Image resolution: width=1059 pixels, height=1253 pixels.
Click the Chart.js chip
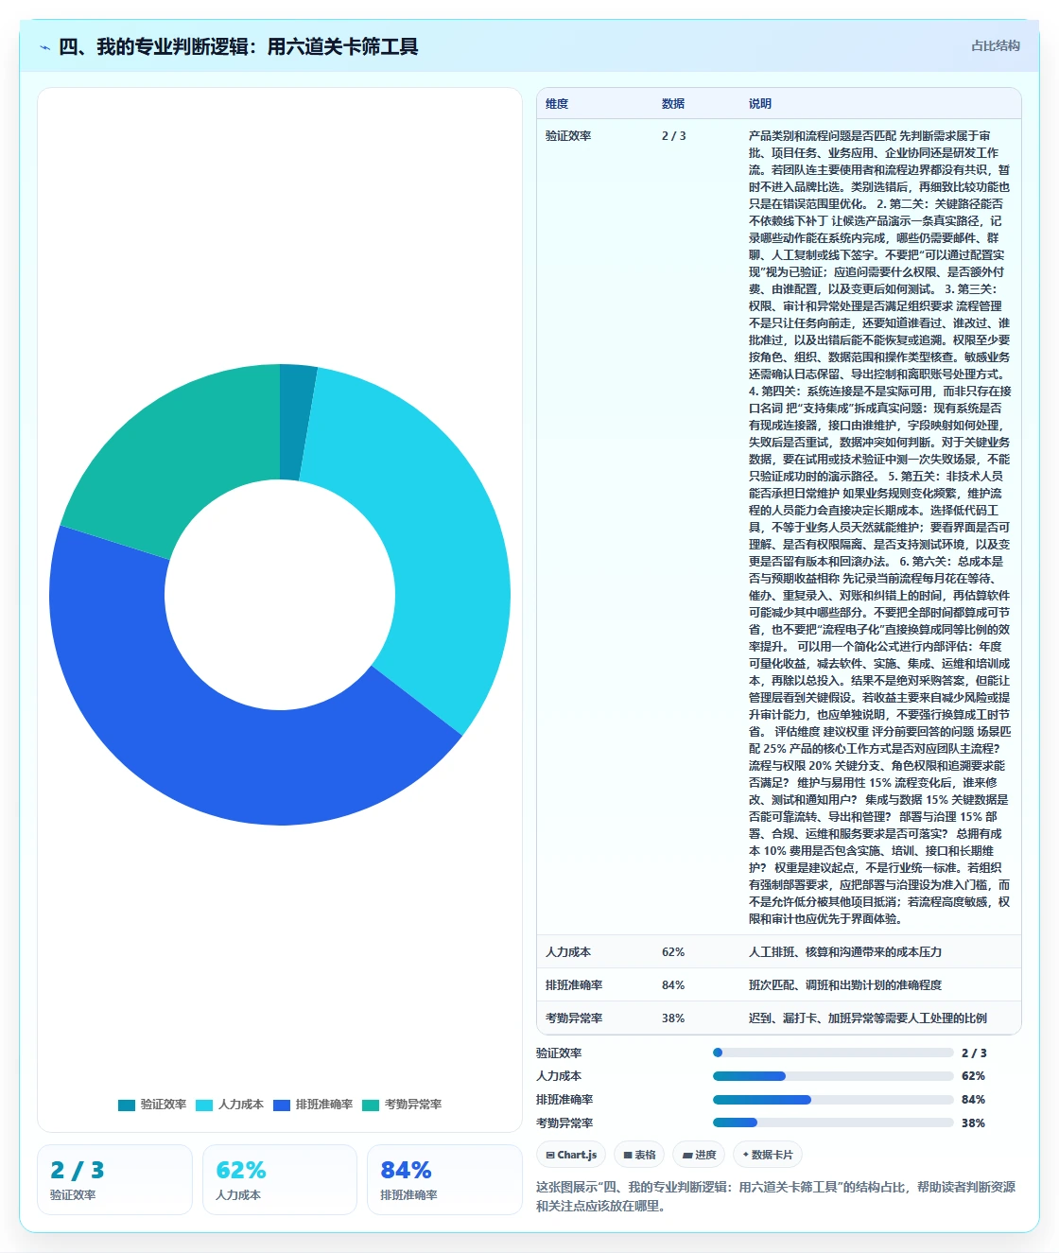(x=571, y=1155)
